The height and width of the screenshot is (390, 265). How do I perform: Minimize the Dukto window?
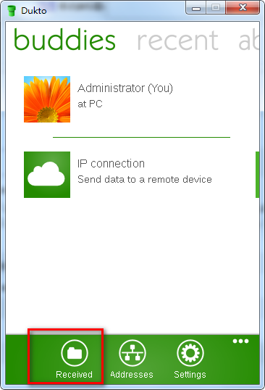pos(196,8)
